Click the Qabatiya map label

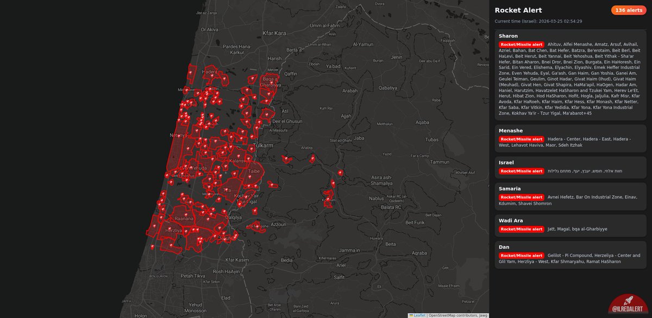[388, 87]
